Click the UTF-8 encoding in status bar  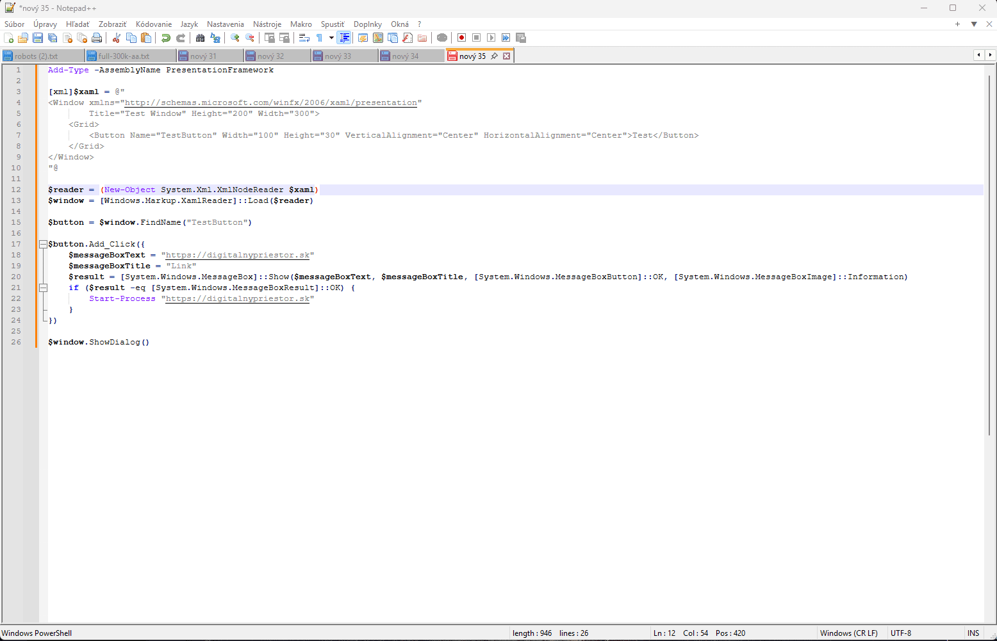(901, 633)
